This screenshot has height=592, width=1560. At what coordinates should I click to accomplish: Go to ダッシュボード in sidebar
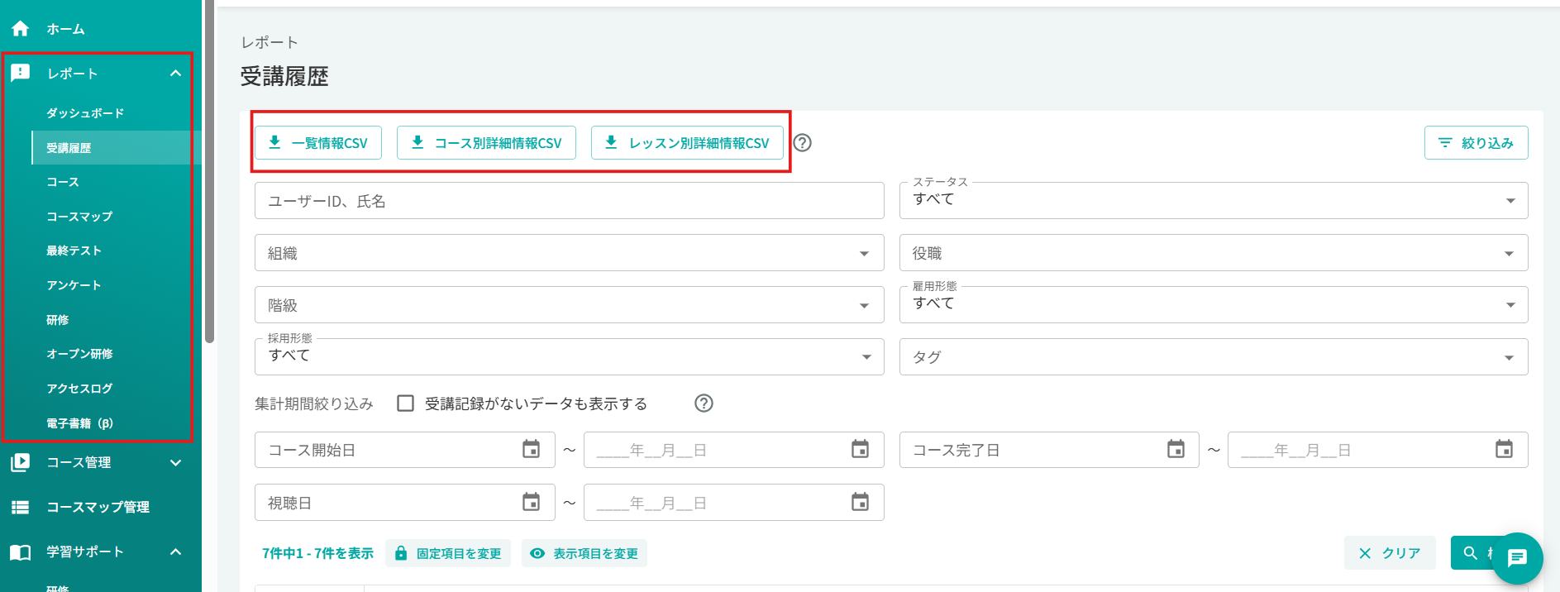click(x=85, y=113)
